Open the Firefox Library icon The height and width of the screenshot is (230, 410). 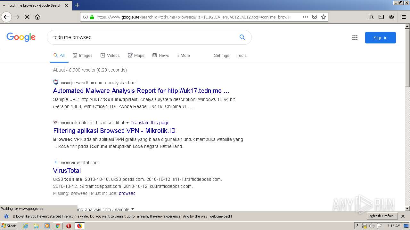click(371, 17)
